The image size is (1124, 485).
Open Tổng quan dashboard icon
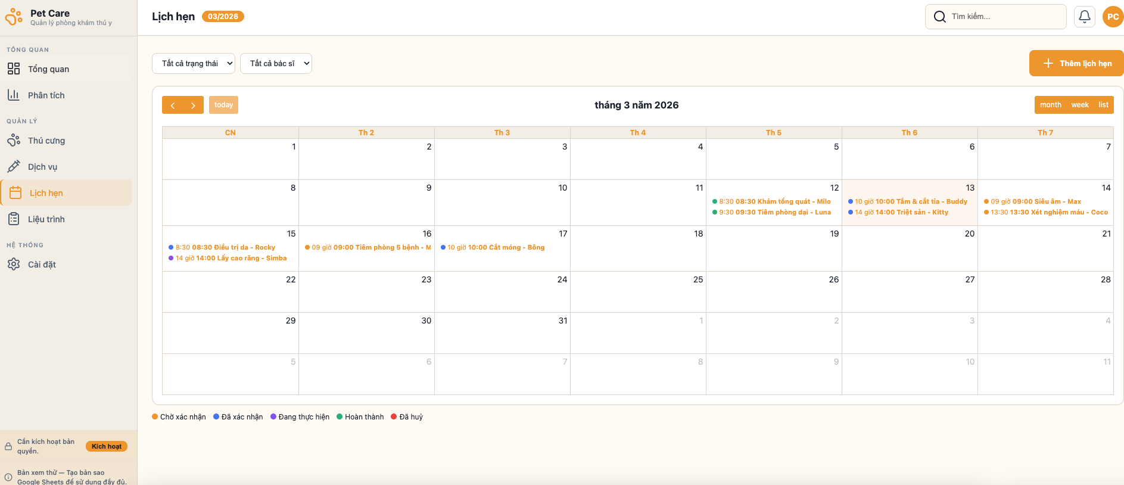tap(14, 69)
